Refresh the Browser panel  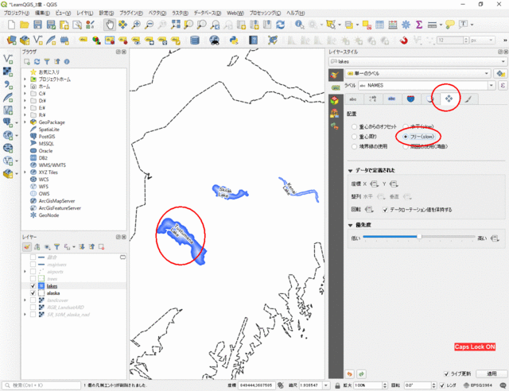(37, 62)
